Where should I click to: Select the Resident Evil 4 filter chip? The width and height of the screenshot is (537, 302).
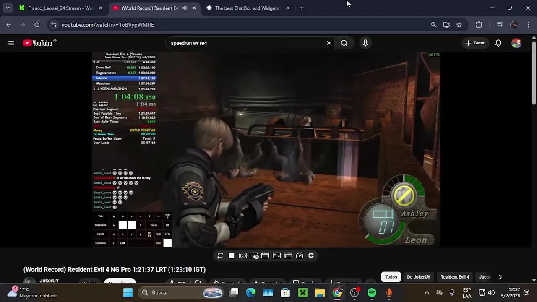[x=455, y=277]
